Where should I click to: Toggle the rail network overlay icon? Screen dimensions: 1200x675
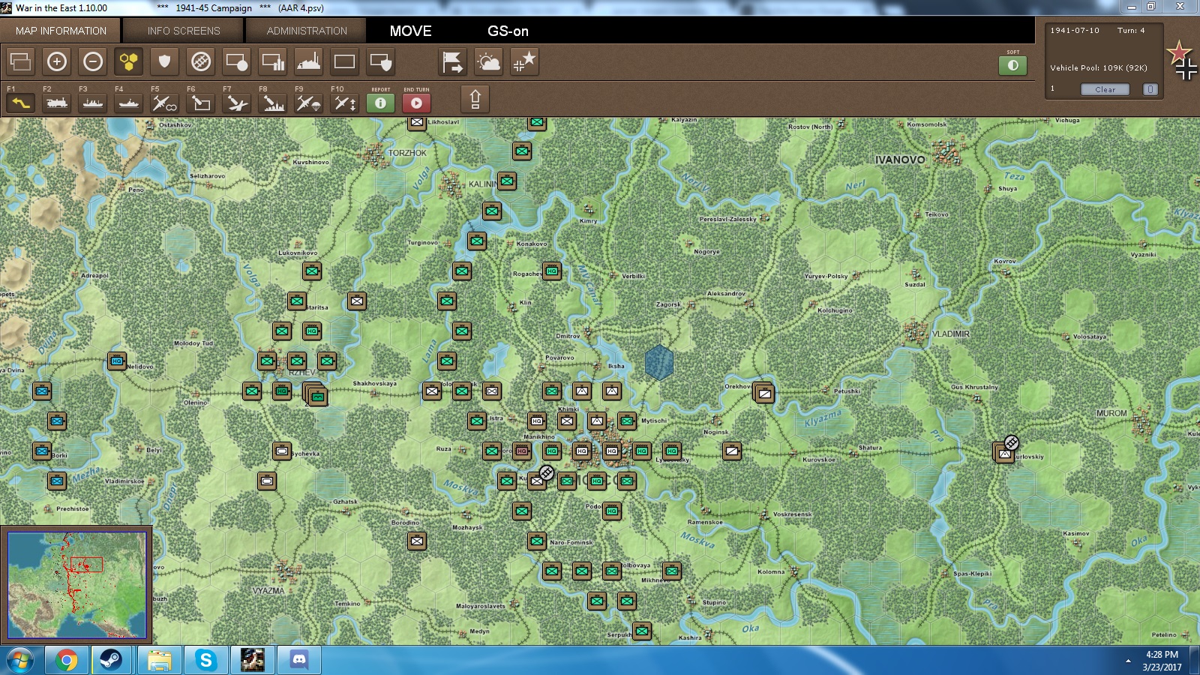201,61
